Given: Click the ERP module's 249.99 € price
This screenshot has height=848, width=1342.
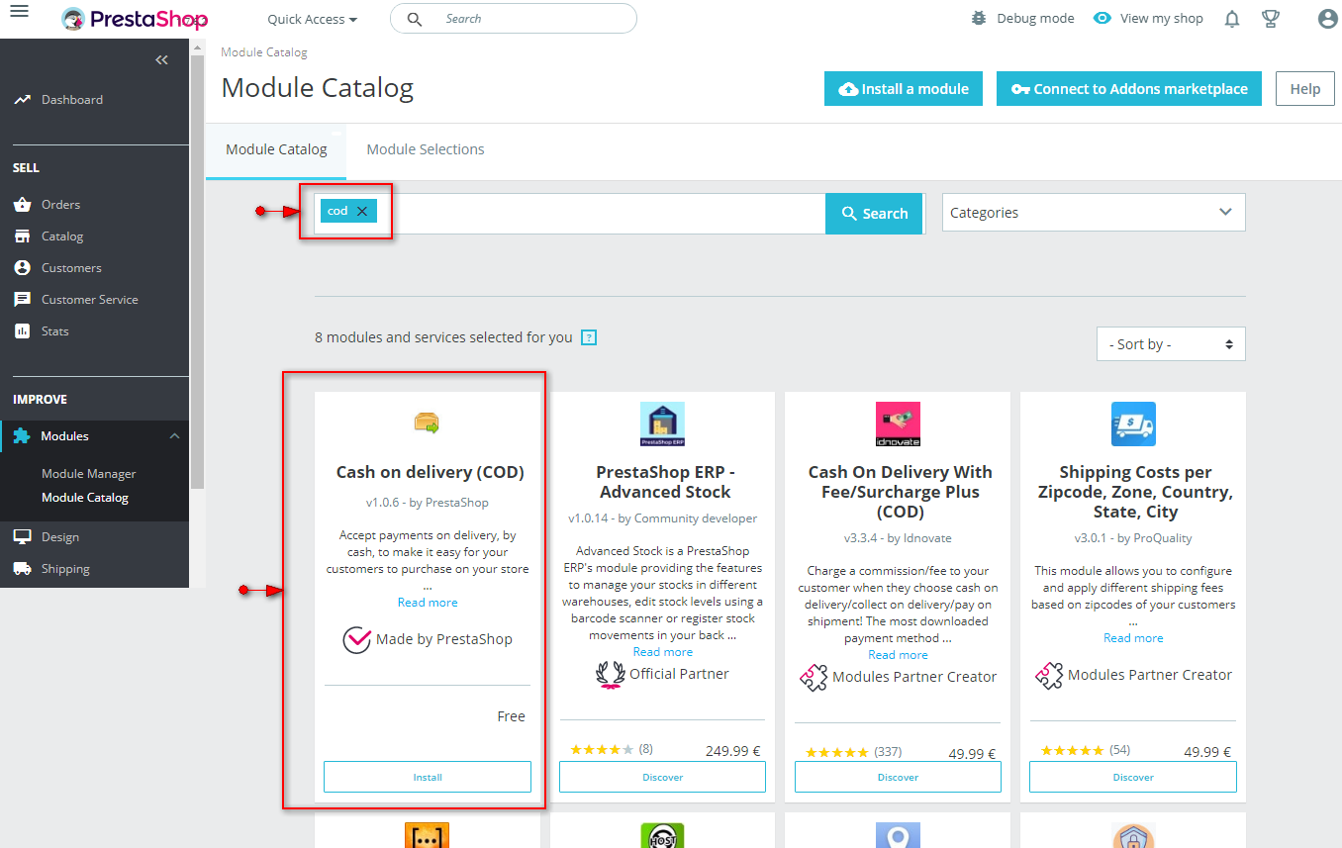Looking at the screenshot, I should coord(733,751).
